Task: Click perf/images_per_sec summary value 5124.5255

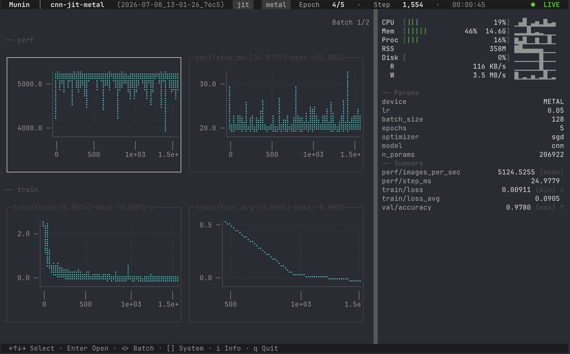Action: [x=516, y=172]
